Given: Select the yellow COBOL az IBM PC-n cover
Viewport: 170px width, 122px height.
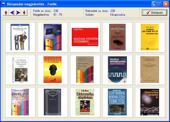Looking at the screenshot, I should [150, 37].
